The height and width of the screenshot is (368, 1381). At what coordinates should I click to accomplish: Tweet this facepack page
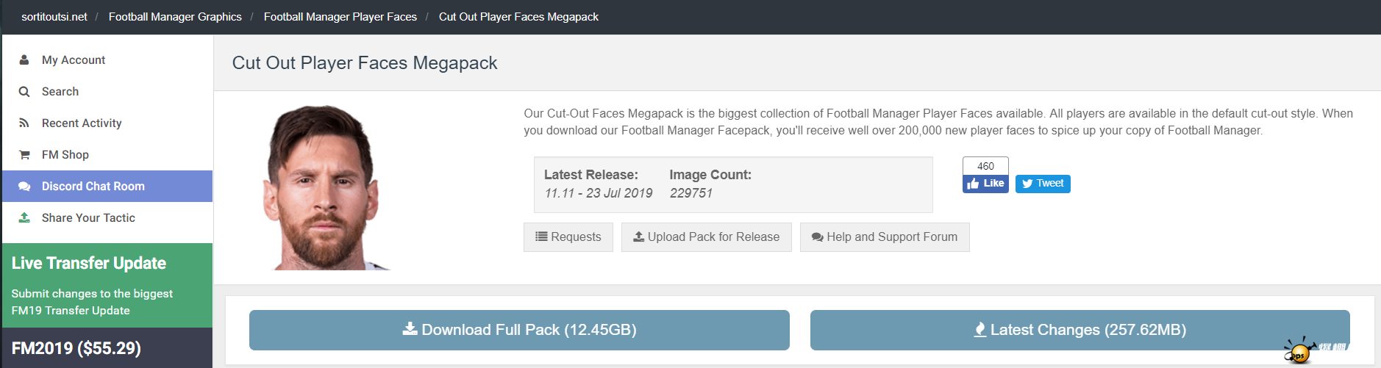tap(1043, 184)
